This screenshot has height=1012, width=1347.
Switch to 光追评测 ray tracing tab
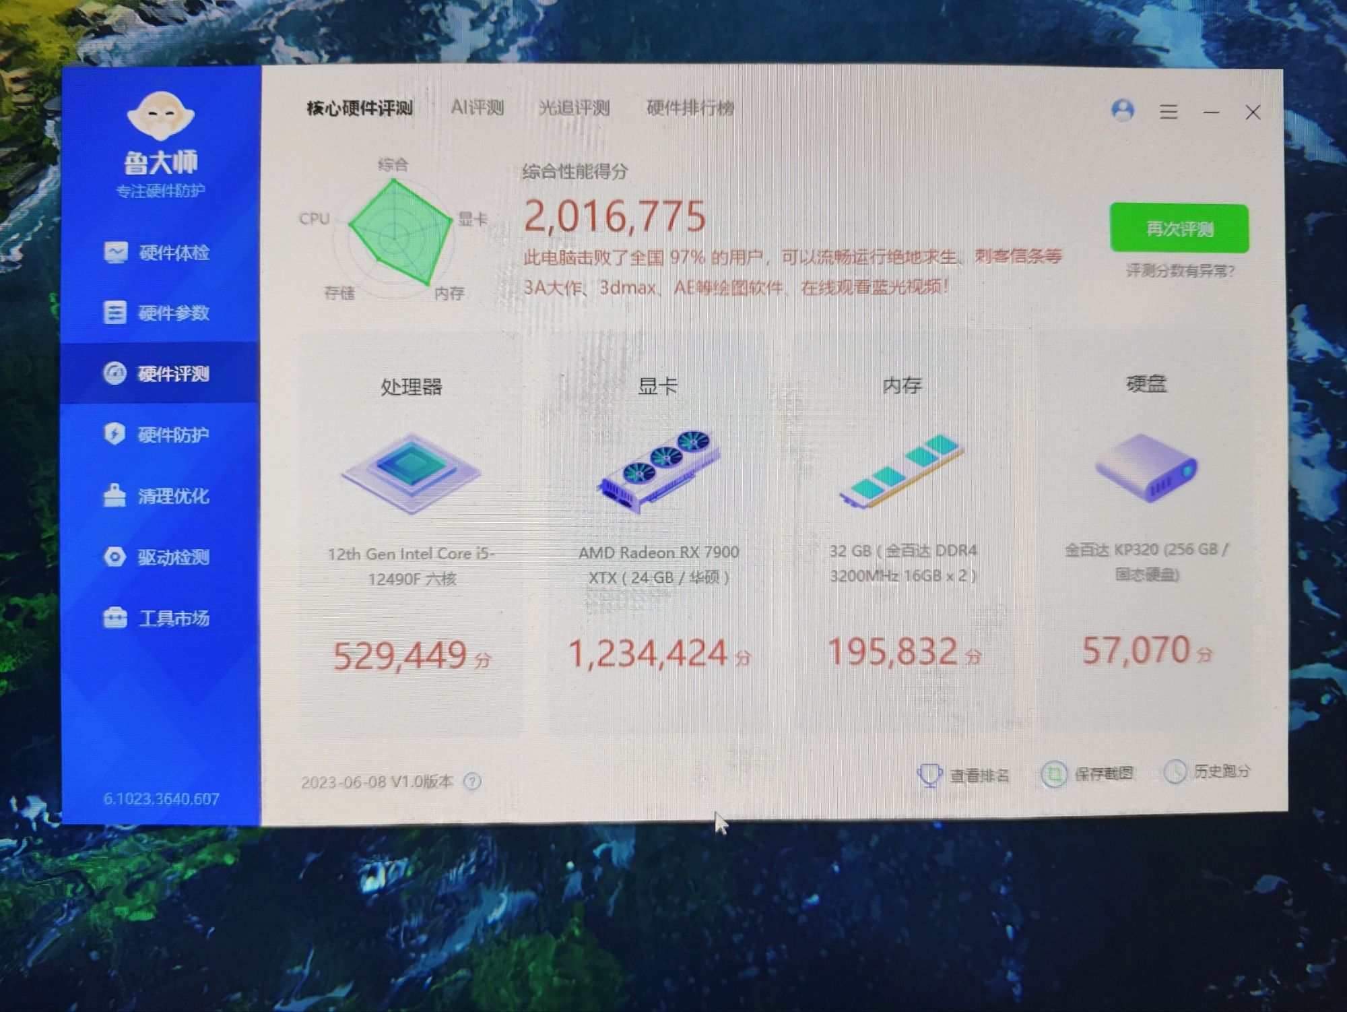pos(574,108)
